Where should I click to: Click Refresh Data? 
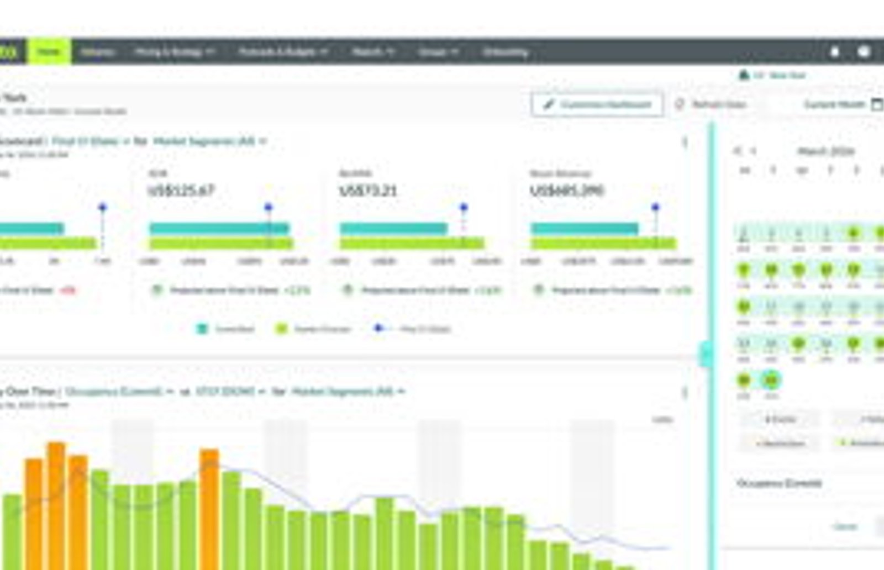[x=719, y=104]
